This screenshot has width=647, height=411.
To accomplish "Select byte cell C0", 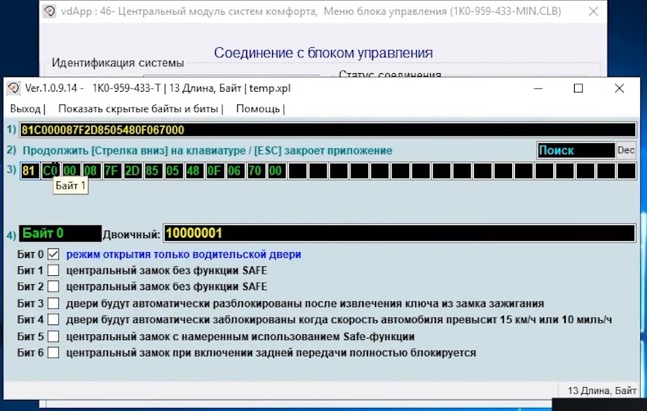I will point(51,171).
